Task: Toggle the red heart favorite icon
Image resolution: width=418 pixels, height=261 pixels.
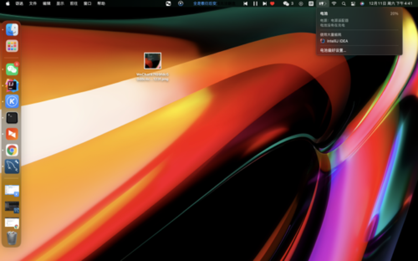Action: tap(272, 3)
